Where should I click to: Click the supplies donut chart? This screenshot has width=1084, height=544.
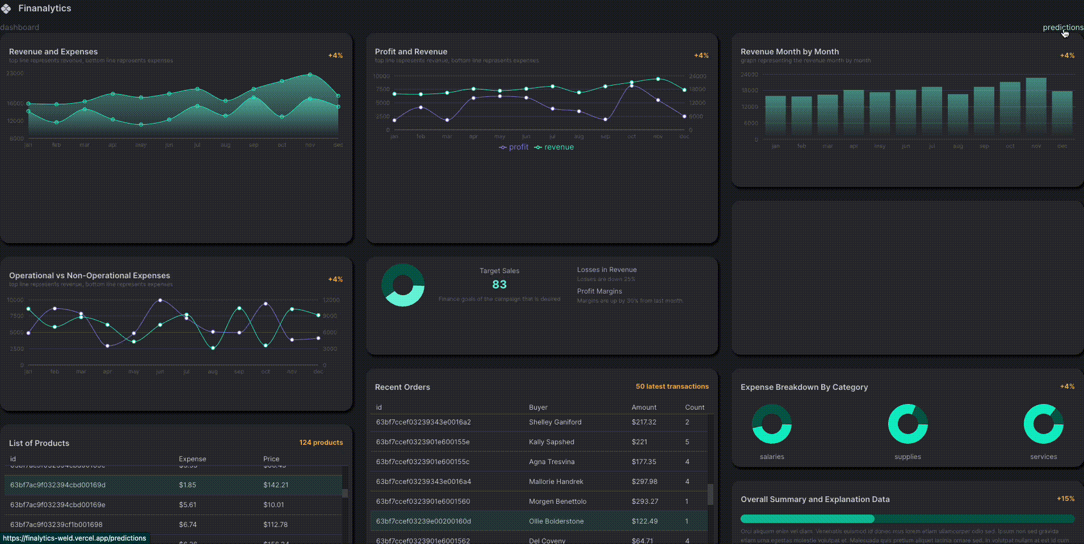pos(907,424)
